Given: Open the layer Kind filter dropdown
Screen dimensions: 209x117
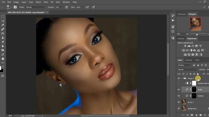Looking at the screenshot, I should pyautogui.click(x=185, y=65).
